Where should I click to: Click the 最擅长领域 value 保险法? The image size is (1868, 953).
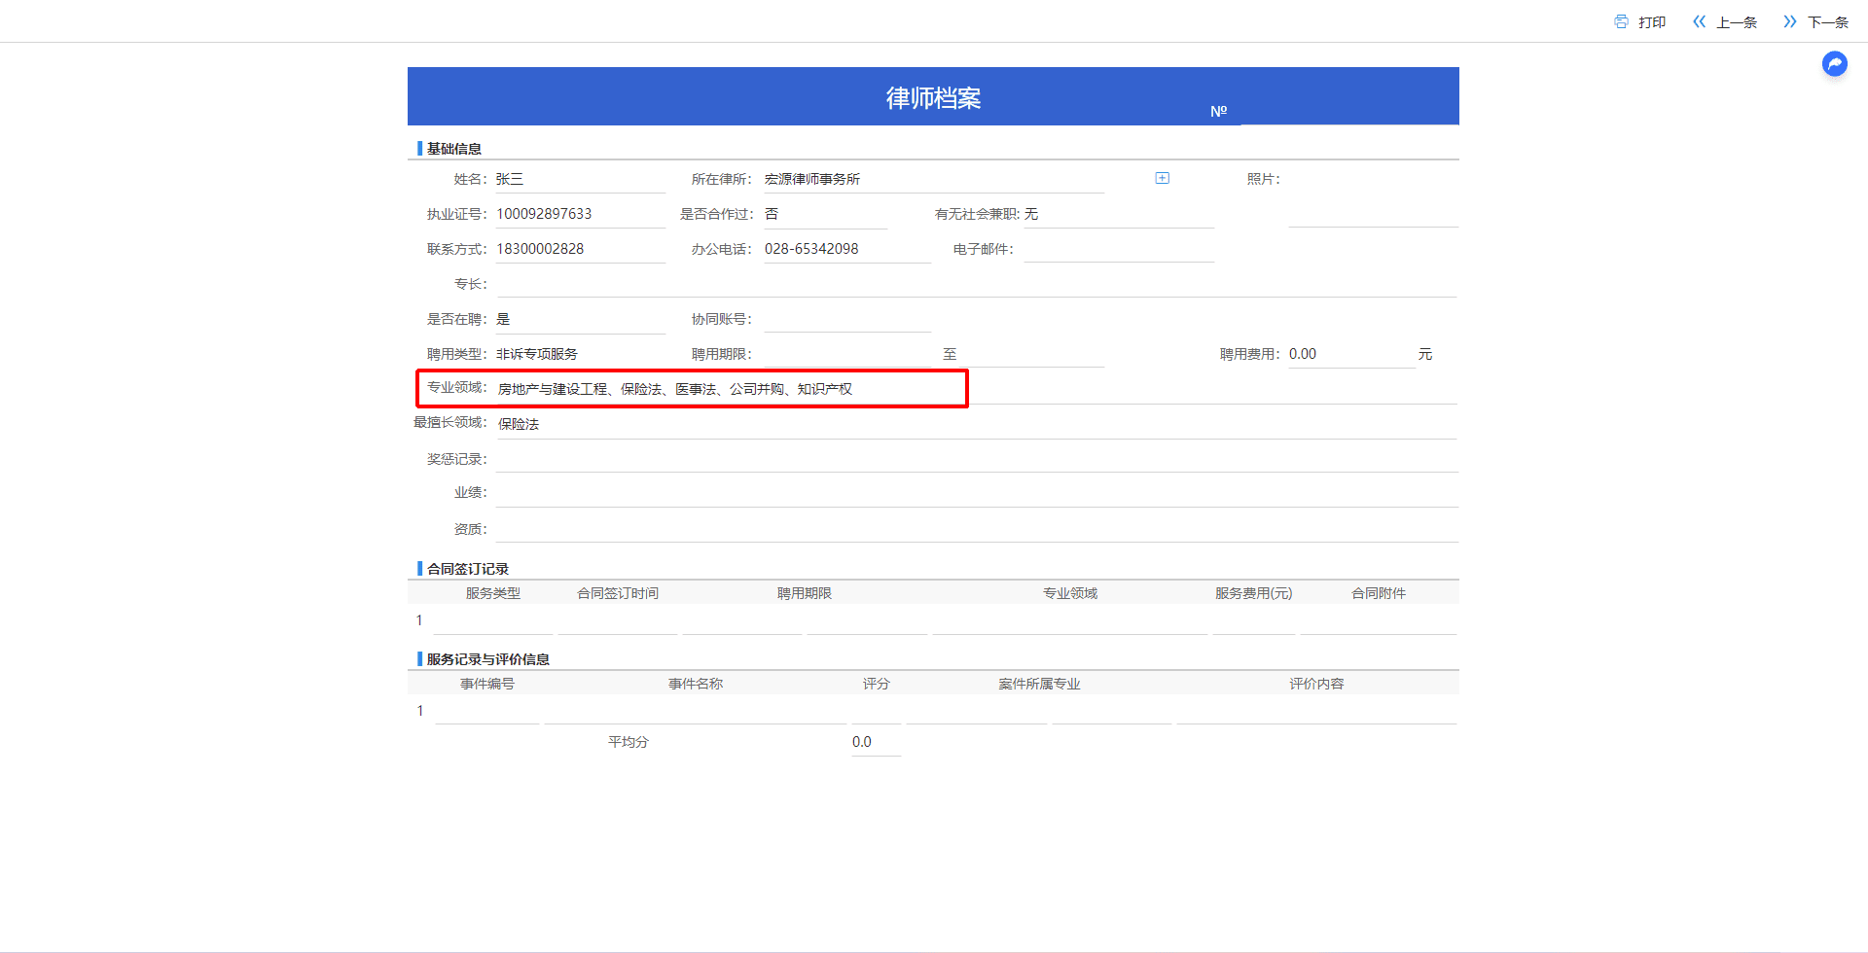[x=519, y=424]
